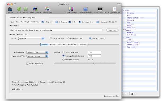Open the presets gear action menu
Viewport: 162px width, 101px height.
point(133,94)
